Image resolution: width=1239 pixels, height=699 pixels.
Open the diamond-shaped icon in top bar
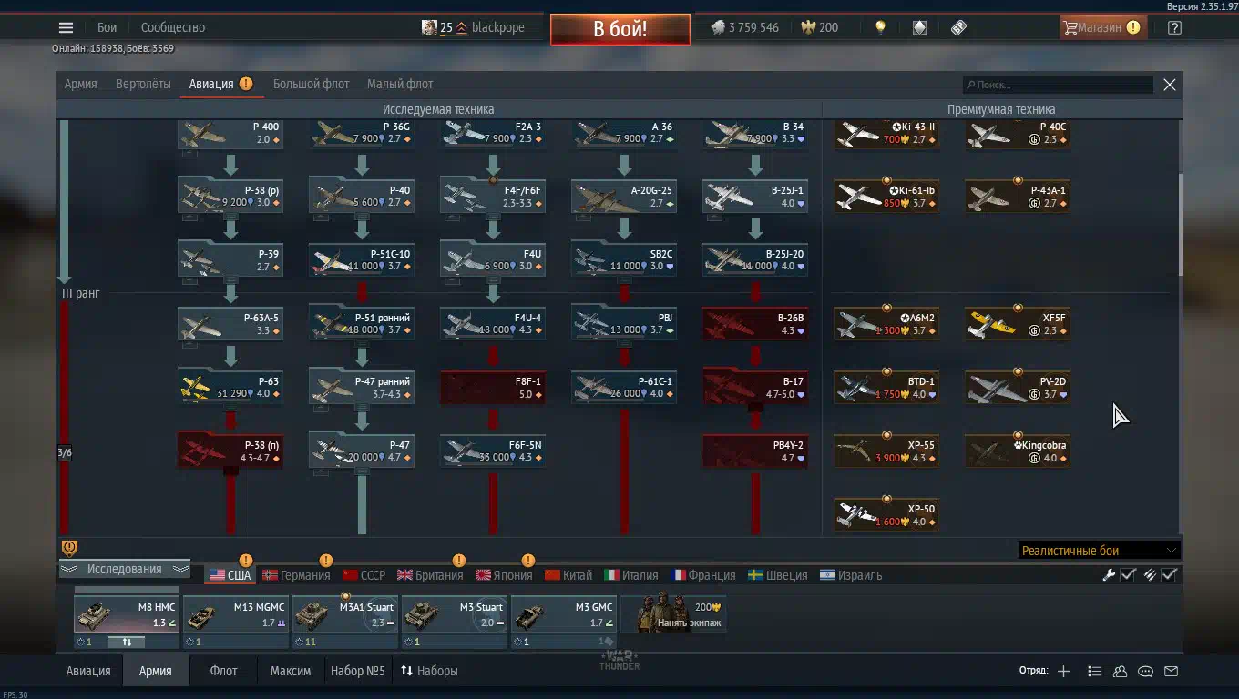click(919, 27)
